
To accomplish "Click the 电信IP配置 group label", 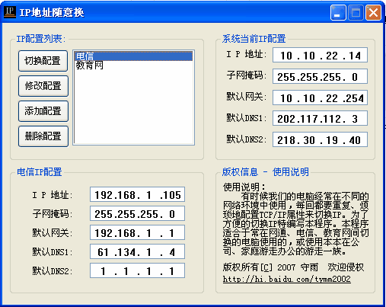I will (x=40, y=172).
